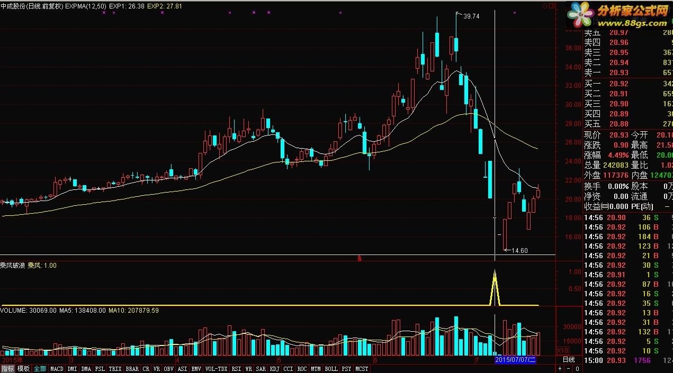Select the ROC indicator
The width and height of the screenshot is (673, 373).
tap(302, 369)
